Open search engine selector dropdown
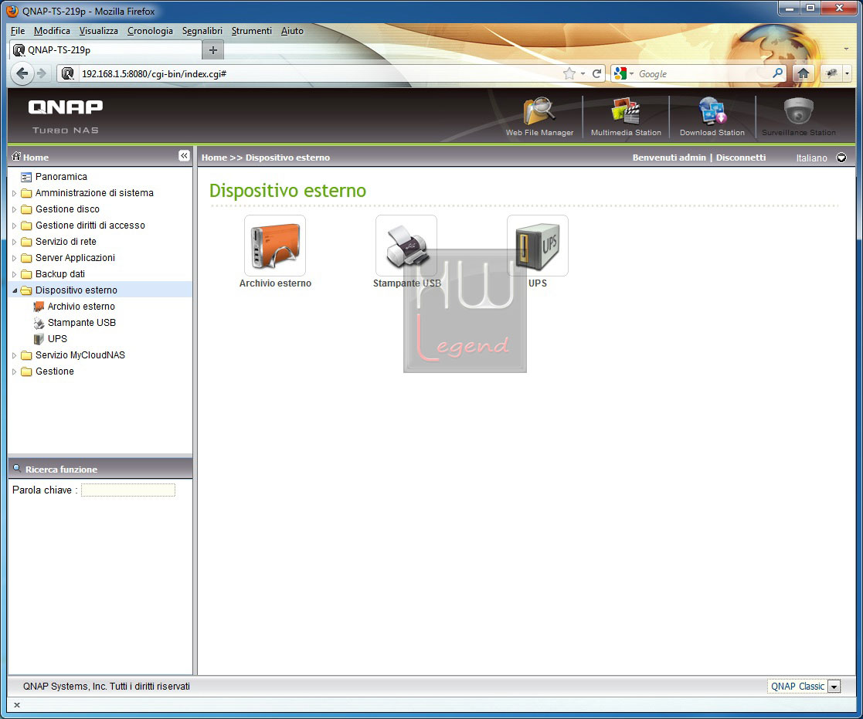Image resolution: width=863 pixels, height=719 pixels. [x=630, y=73]
